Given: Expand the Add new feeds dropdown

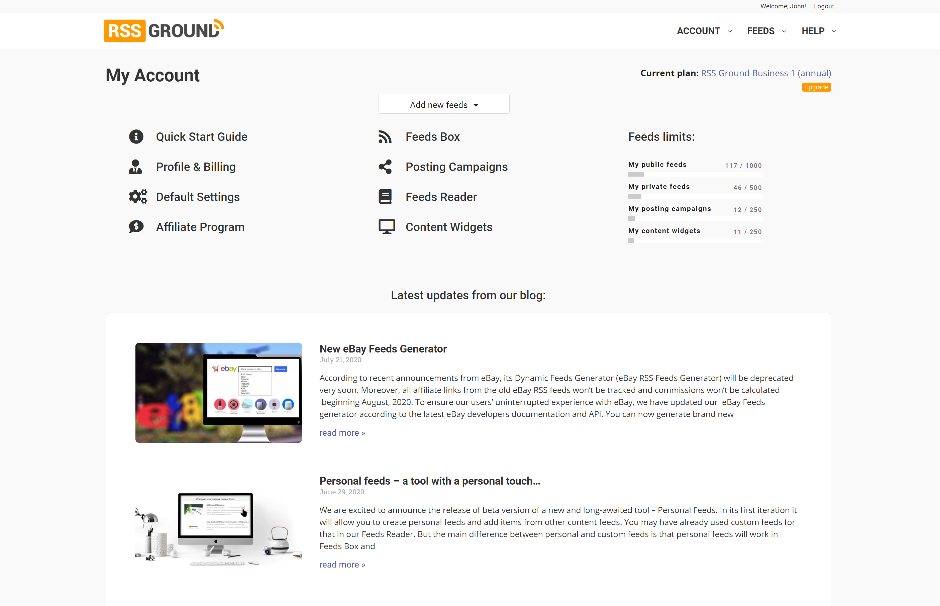Looking at the screenshot, I should coord(444,104).
